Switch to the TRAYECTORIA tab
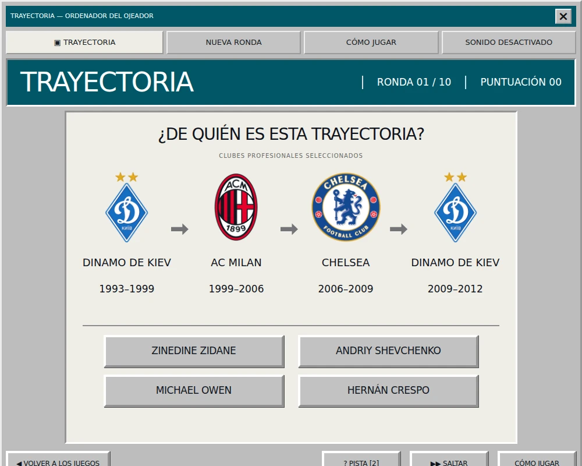 point(84,43)
